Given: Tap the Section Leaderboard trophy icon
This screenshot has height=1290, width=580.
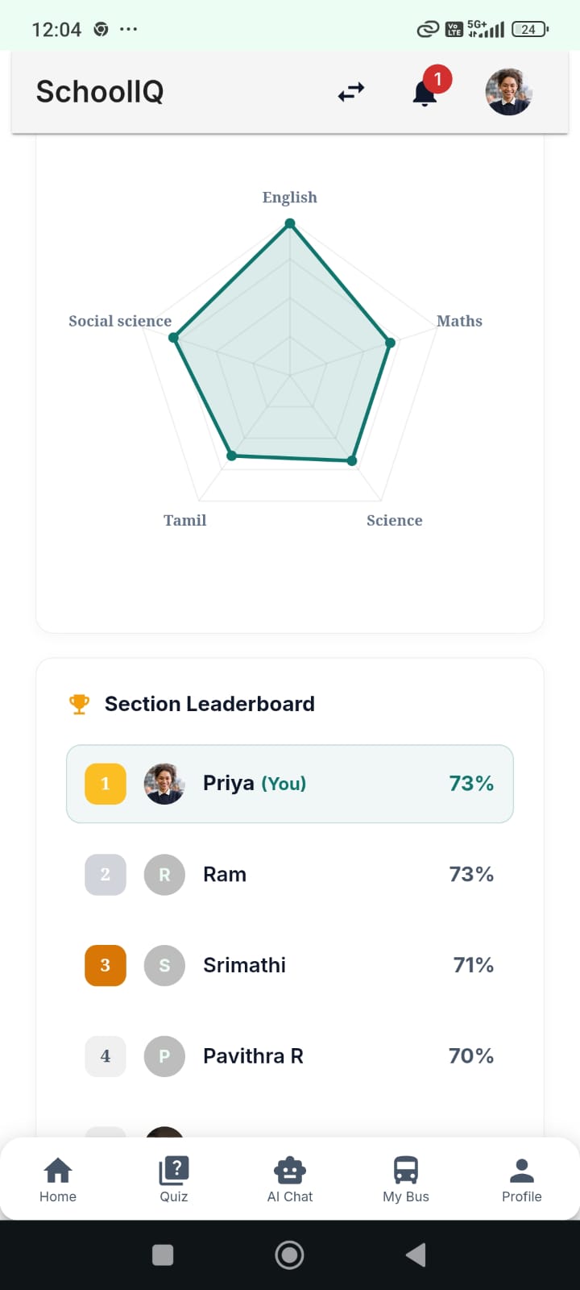Looking at the screenshot, I should point(79,704).
